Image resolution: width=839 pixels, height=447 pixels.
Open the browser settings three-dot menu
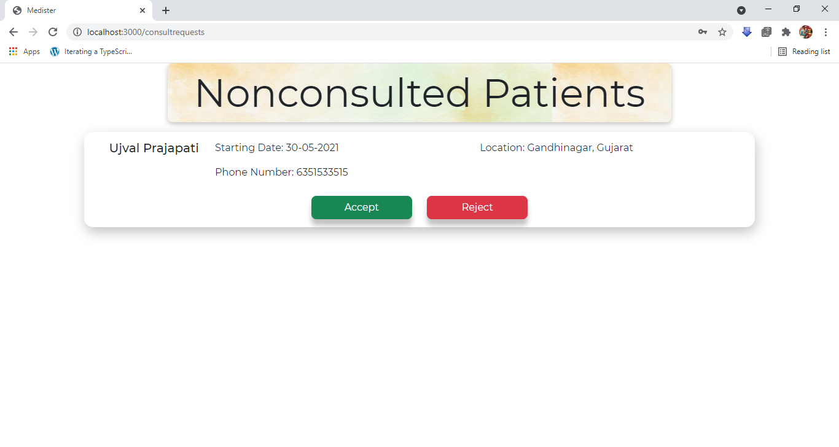[x=826, y=32]
